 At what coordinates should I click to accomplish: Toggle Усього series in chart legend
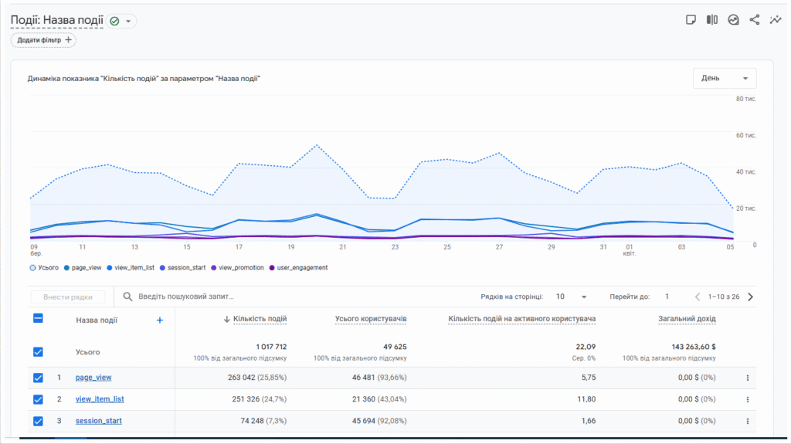point(44,268)
